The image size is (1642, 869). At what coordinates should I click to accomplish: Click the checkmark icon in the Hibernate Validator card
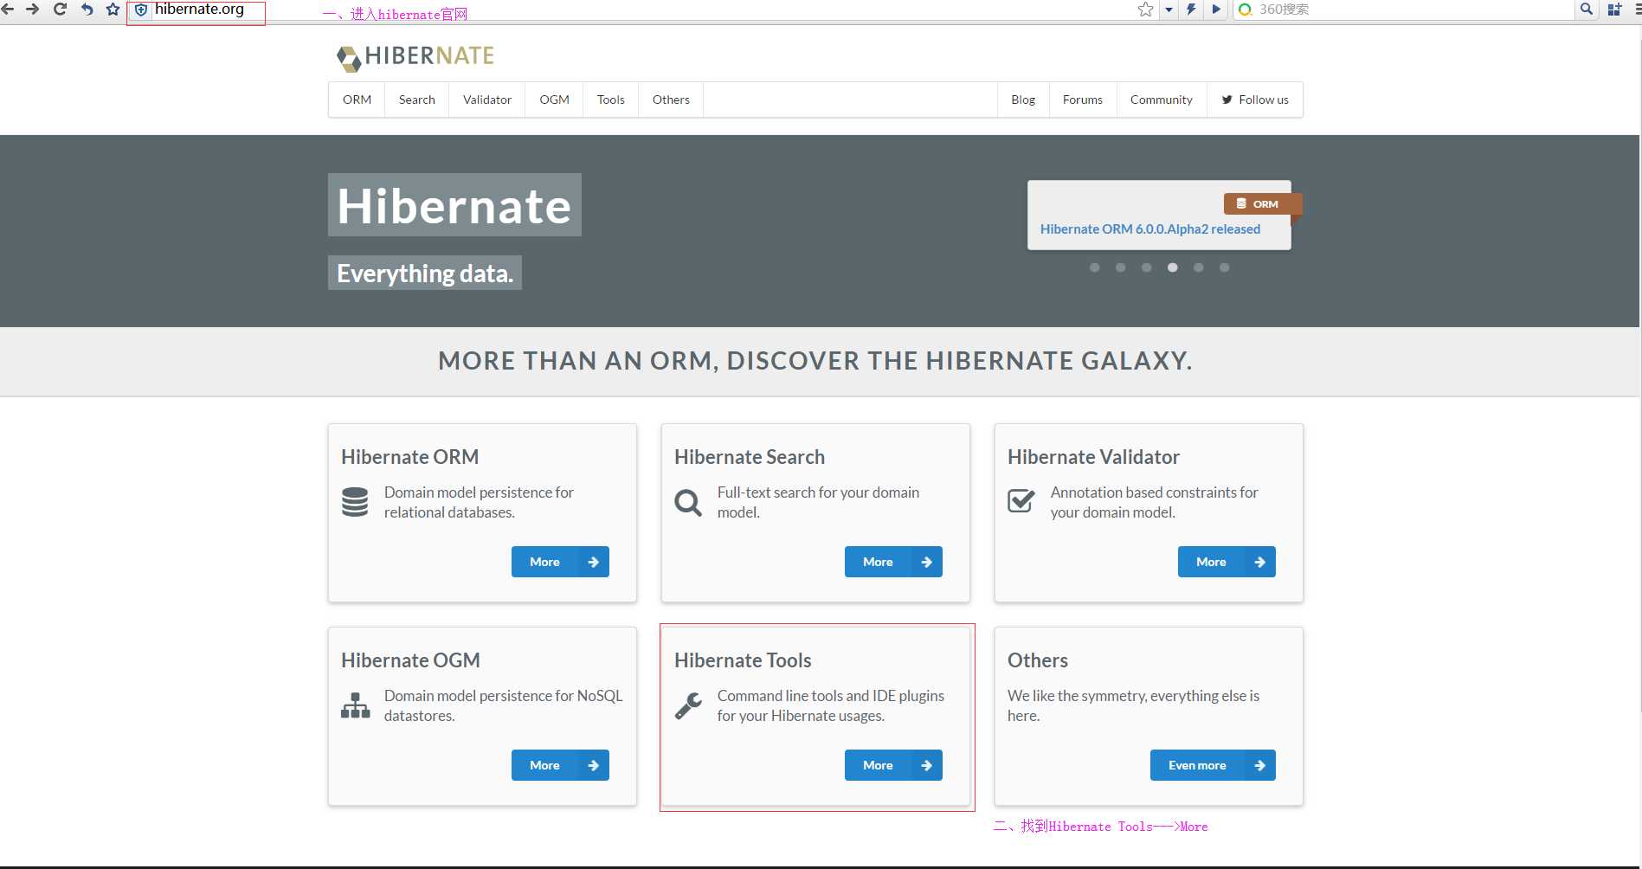pos(1021,500)
